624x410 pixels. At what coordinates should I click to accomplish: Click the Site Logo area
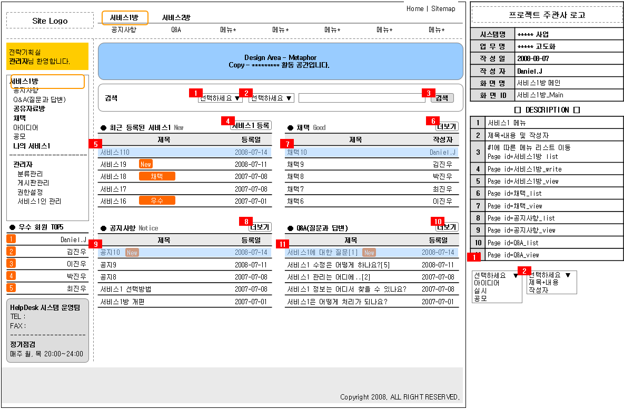coord(49,20)
